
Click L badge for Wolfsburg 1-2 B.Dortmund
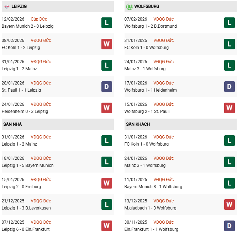tap(229, 23)
